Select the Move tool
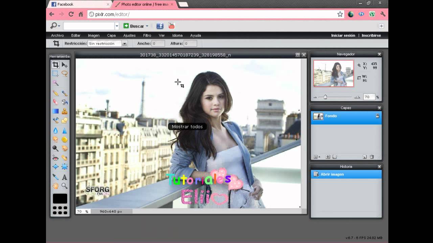This screenshot has width=433, height=243. click(x=64, y=64)
